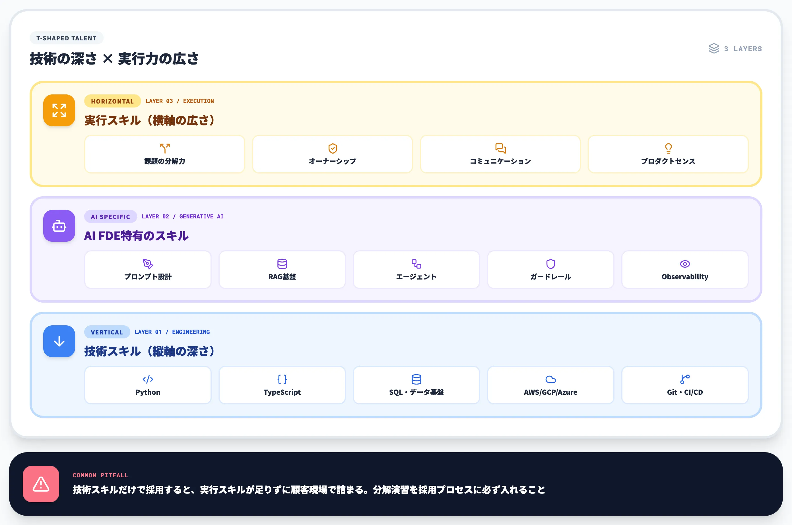Click the eye icon in the Observability card
Screen dimensions: 792x525
click(x=684, y=264)
